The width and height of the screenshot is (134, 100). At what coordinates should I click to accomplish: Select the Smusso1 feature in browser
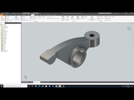[x=4, y=50]
